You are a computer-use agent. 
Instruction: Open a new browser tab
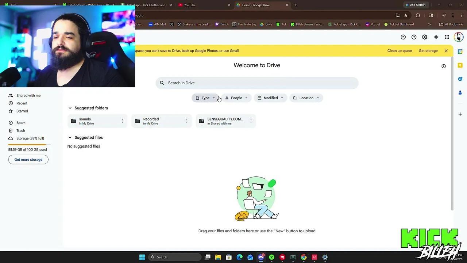(x=296, y=5)
